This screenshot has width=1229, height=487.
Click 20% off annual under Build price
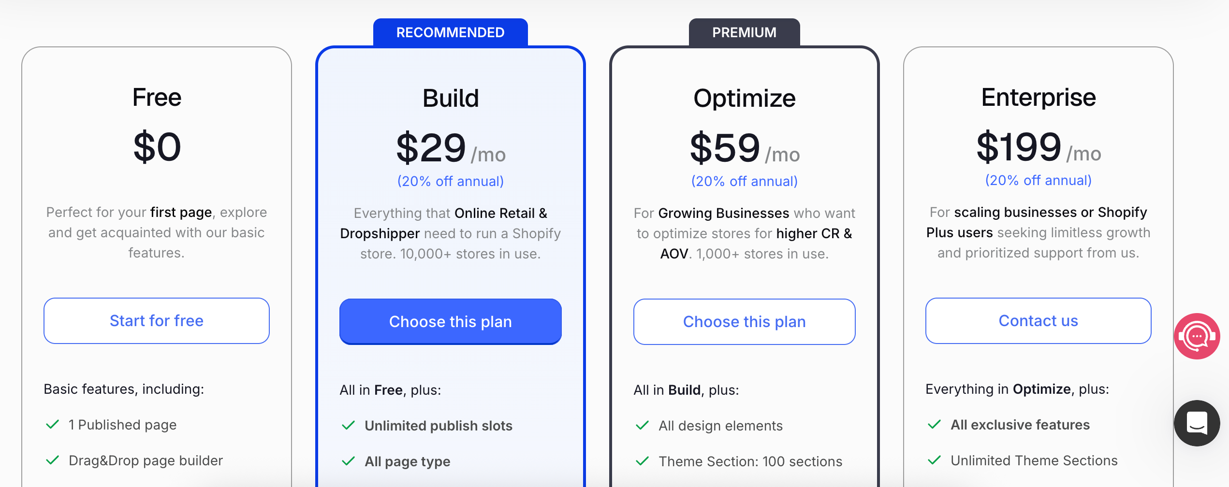click(451, 181)
